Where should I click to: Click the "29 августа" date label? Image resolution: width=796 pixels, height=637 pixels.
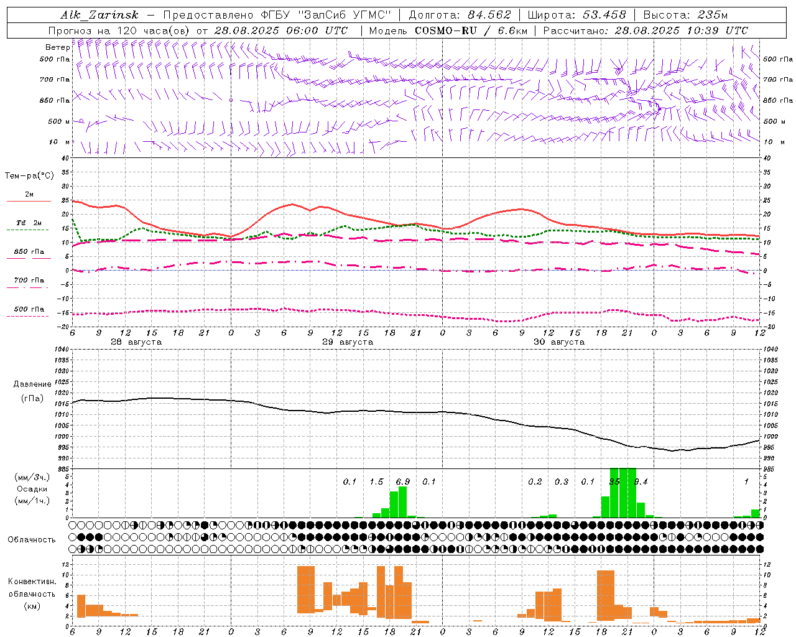[x=348, y=342]
